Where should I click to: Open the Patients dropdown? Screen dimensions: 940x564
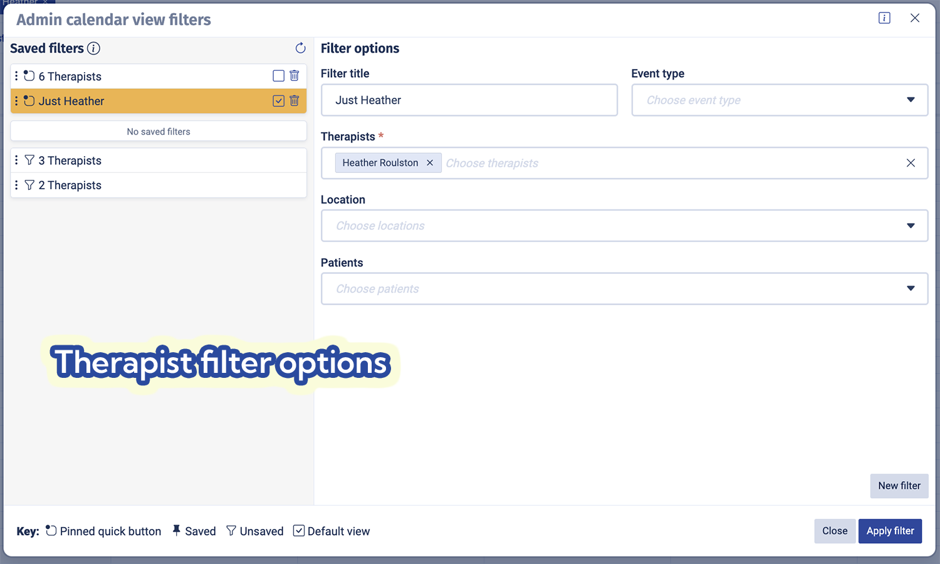coord(910,289)
